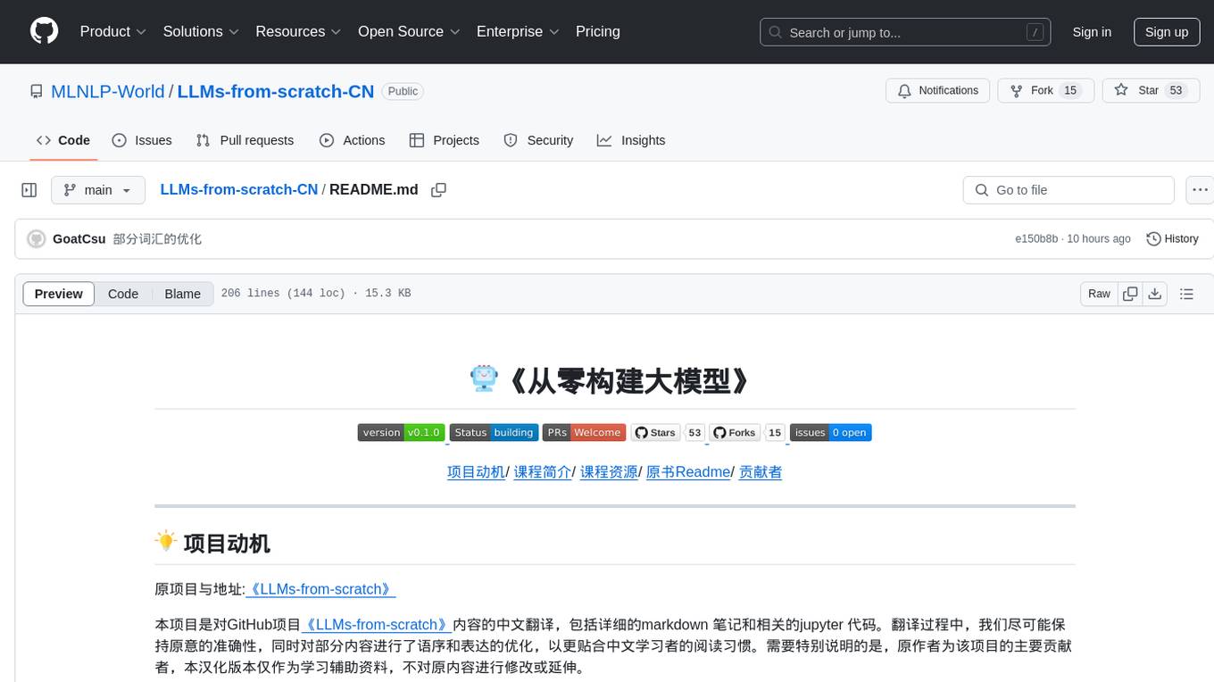Viewport: 1214px width, 682px height.
Task: Open the more file actions ellipsis menu
Action: (x=1200, y=190)
